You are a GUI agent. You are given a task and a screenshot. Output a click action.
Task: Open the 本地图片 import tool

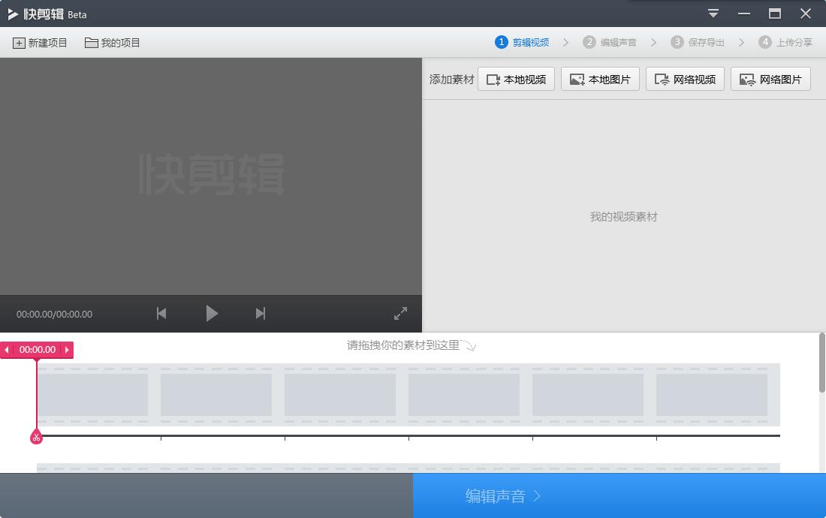tap(600, 79)
